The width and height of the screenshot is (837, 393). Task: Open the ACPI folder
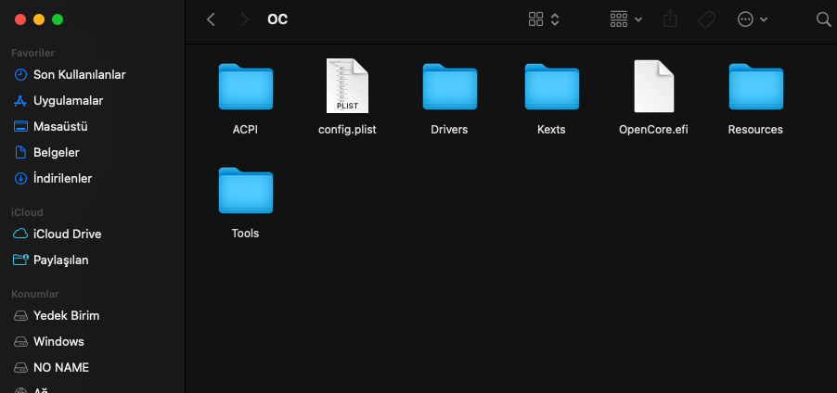coord(246,86)
